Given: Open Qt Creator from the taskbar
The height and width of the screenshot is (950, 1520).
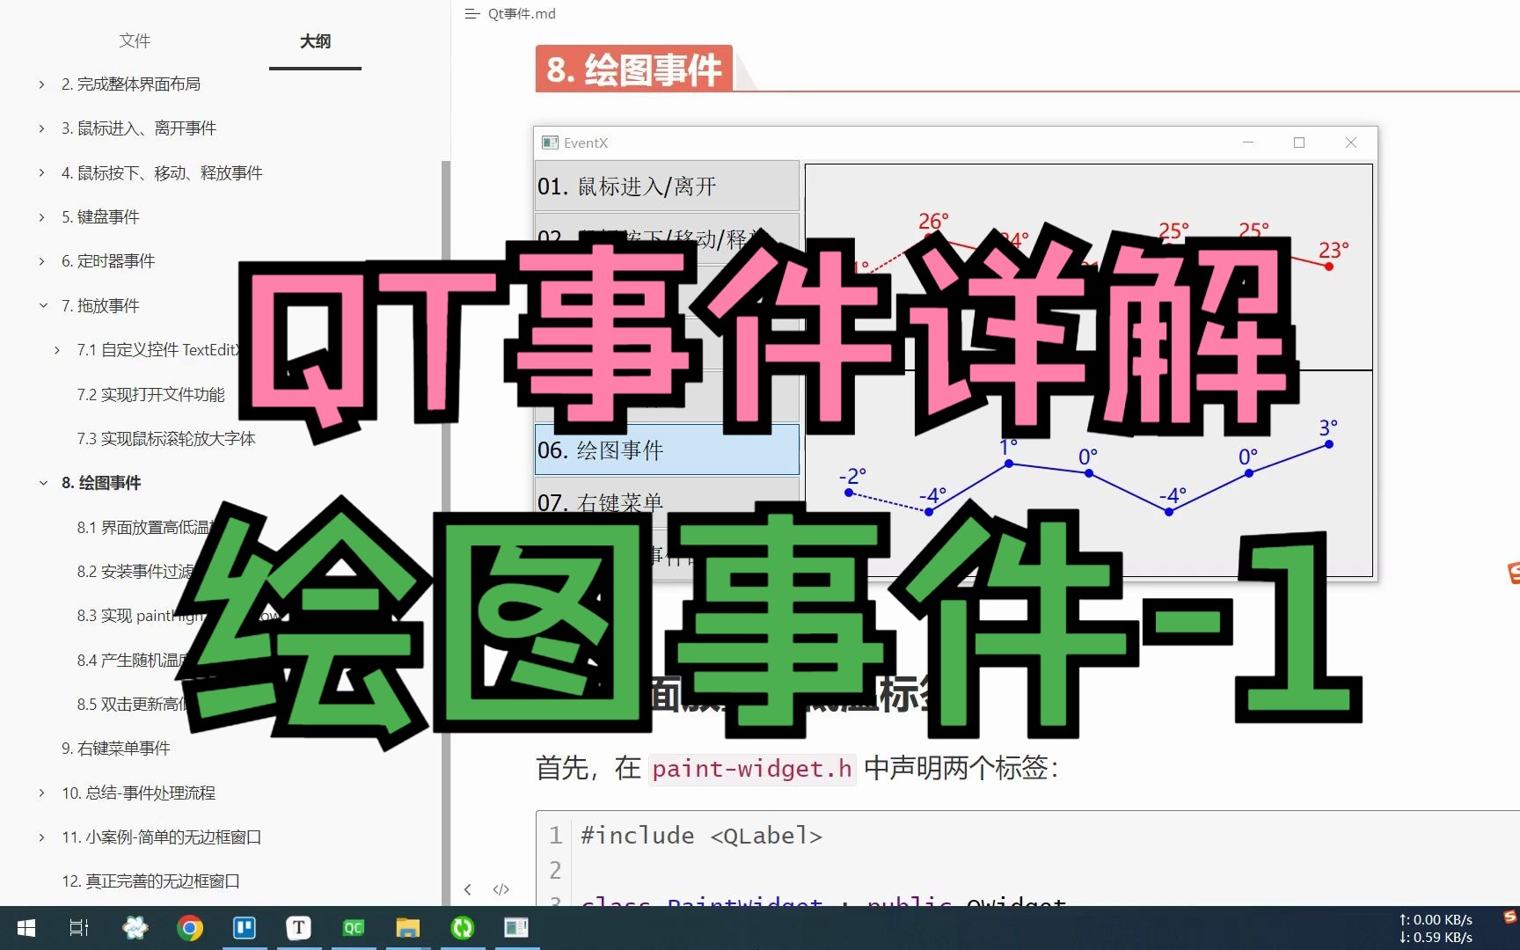Looking at the screenshot, I should coord(354,928).
